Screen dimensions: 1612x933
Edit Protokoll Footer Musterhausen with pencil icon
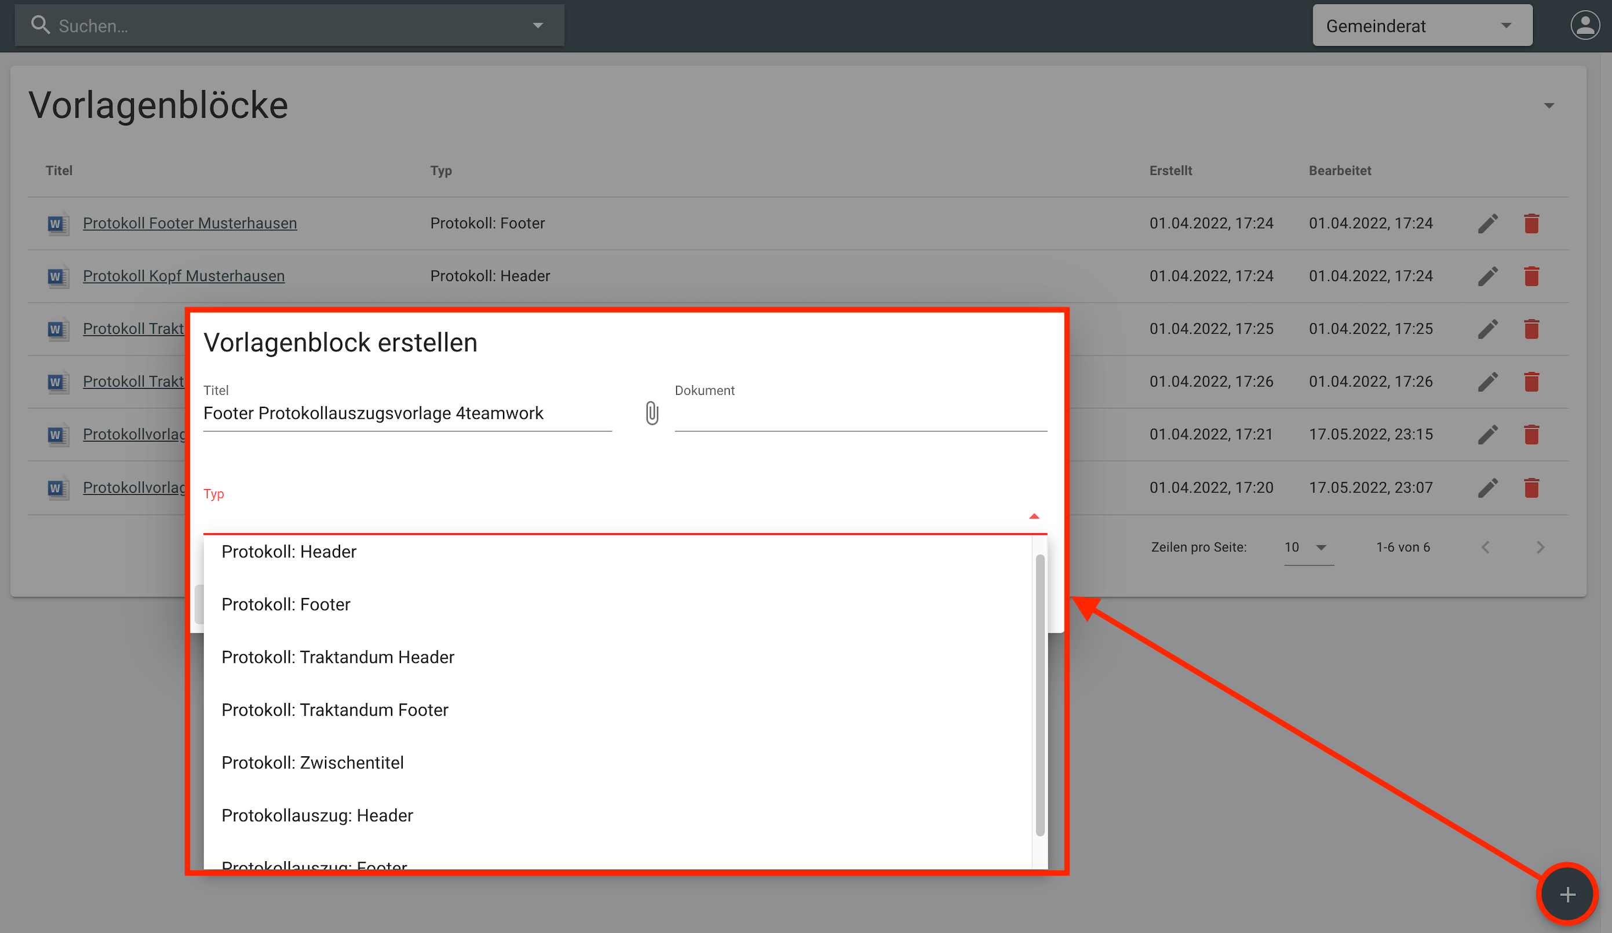(x=1487, y=223)
